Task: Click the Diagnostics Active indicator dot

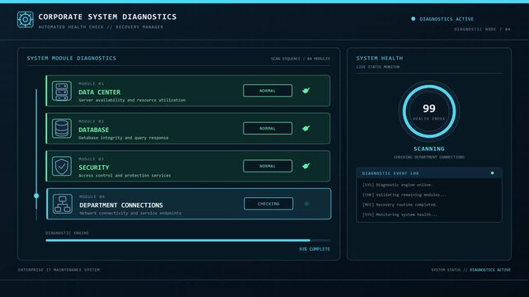Action: click(413, 19)
